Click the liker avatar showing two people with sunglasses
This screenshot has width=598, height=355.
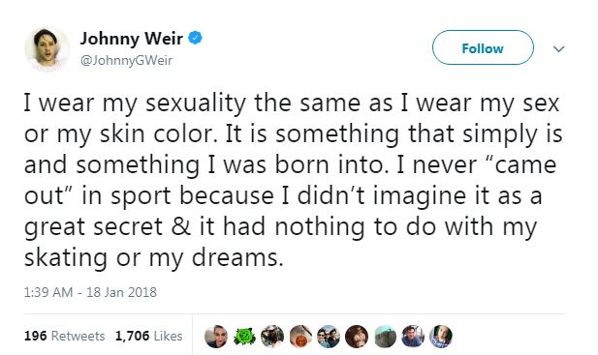click(329, 337)
